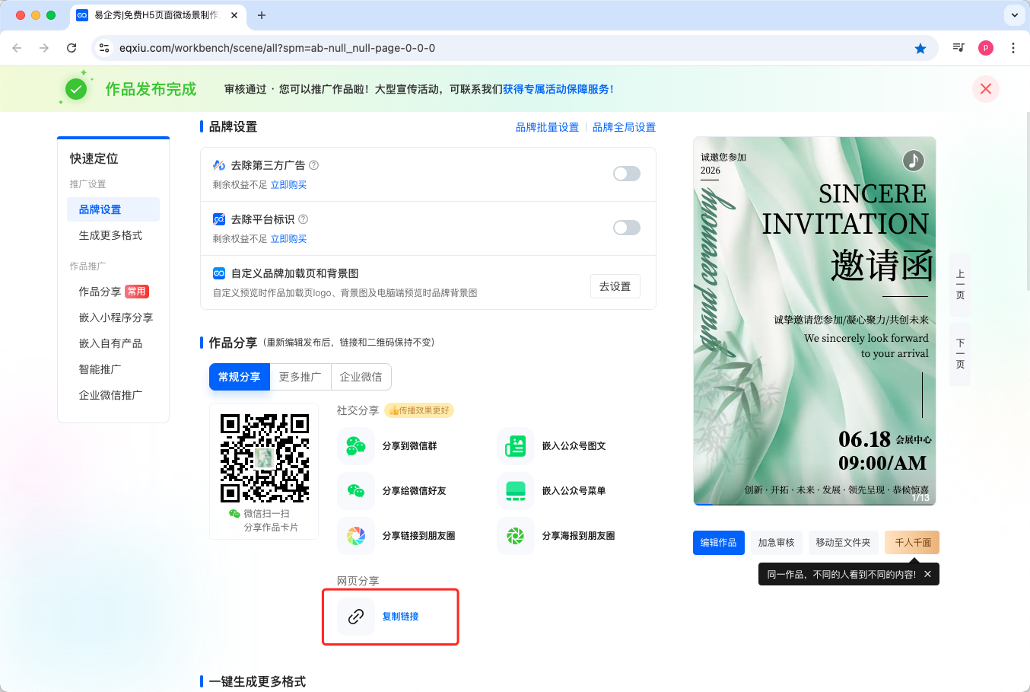
Task: Open the 品牌批量设置 link
Action: pyautogui.click(x=547, y=127)
